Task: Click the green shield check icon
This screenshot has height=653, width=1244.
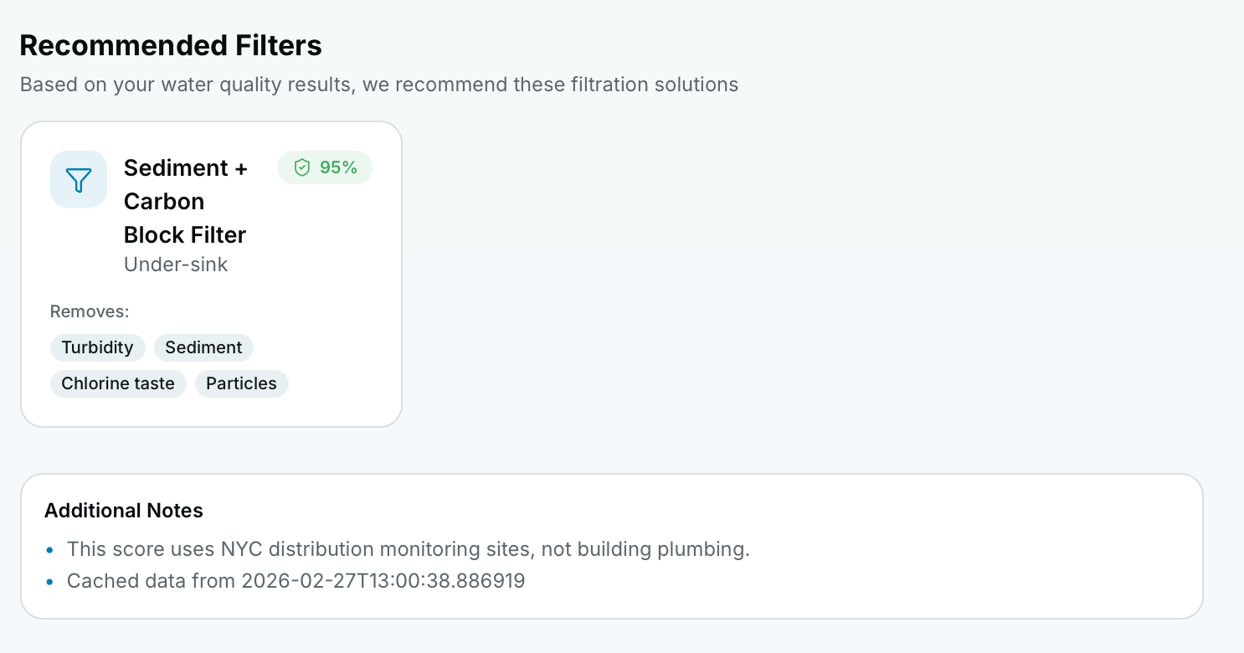Action: [x=302, y=168]
